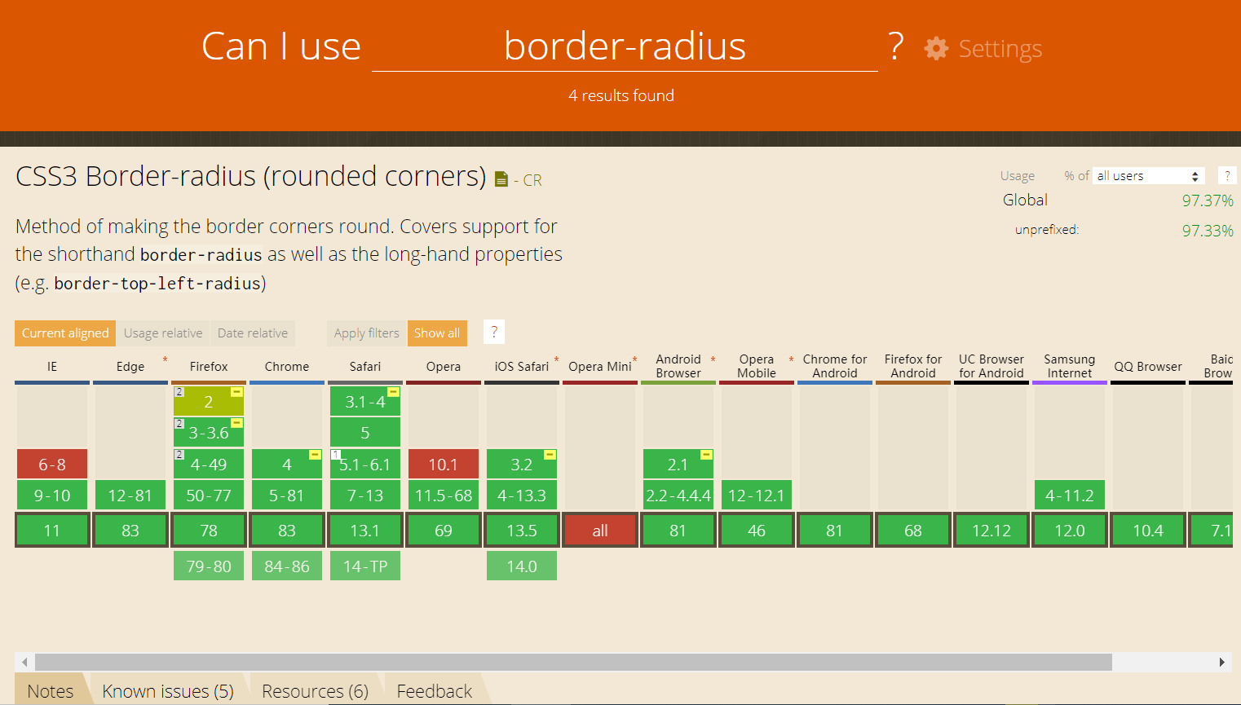Image resolution: width=1241 pixels, height=705 pixels.
Task: Click the upcoming iOS Safari 14.0 cell
Action: pos(522,566)
